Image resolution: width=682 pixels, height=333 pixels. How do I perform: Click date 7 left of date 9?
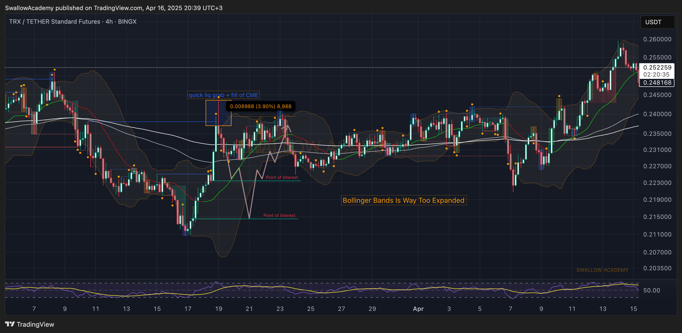click(34, 309)
